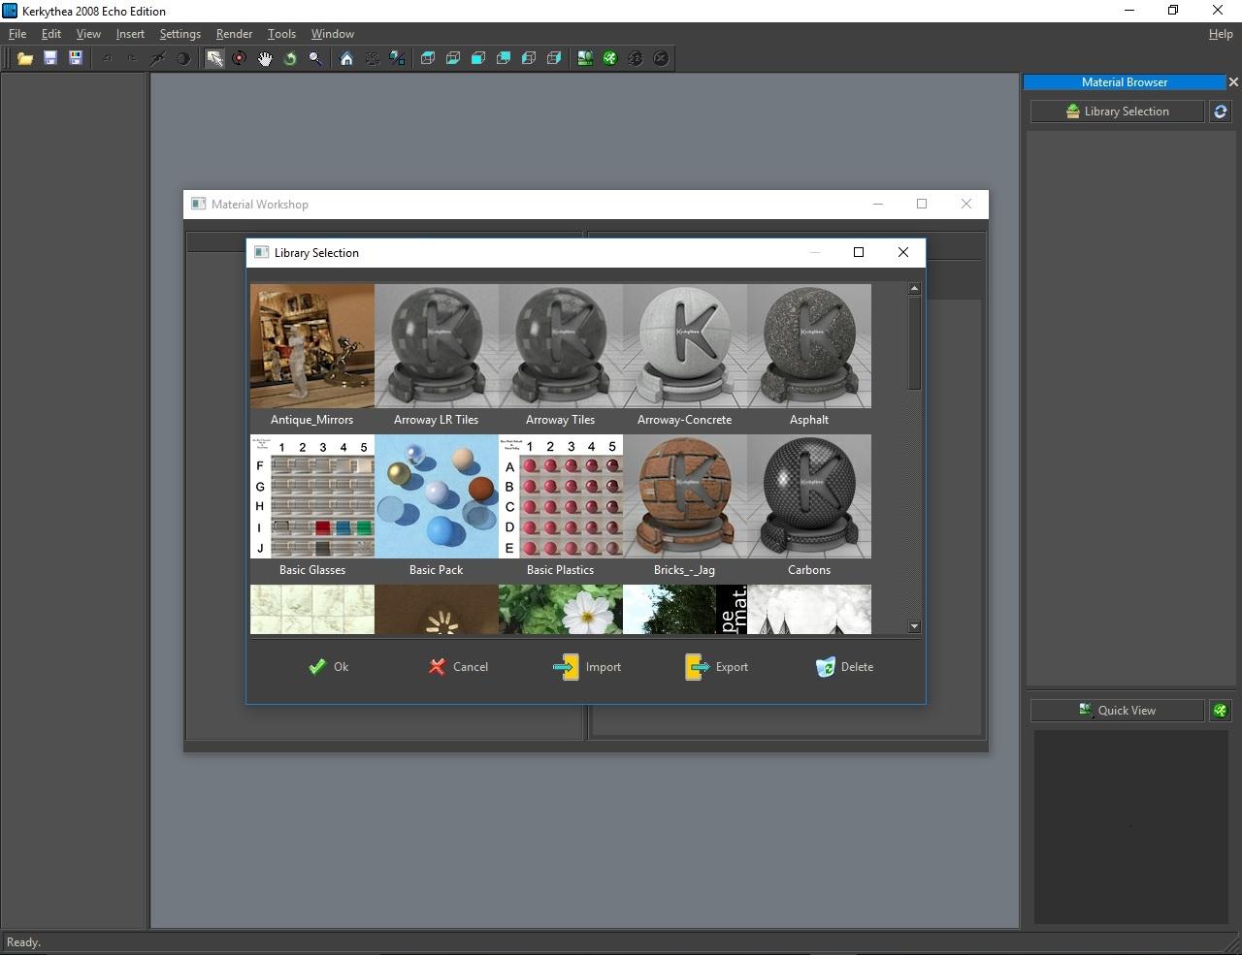
Task: Open the View menu
Action: (x=88, y=34)
